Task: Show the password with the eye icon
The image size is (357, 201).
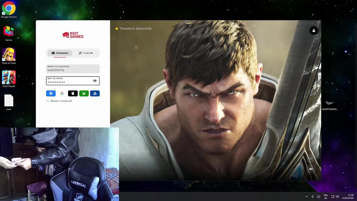Action: click(95, 81)
